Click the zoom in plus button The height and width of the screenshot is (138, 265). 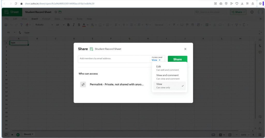point(253,135)
